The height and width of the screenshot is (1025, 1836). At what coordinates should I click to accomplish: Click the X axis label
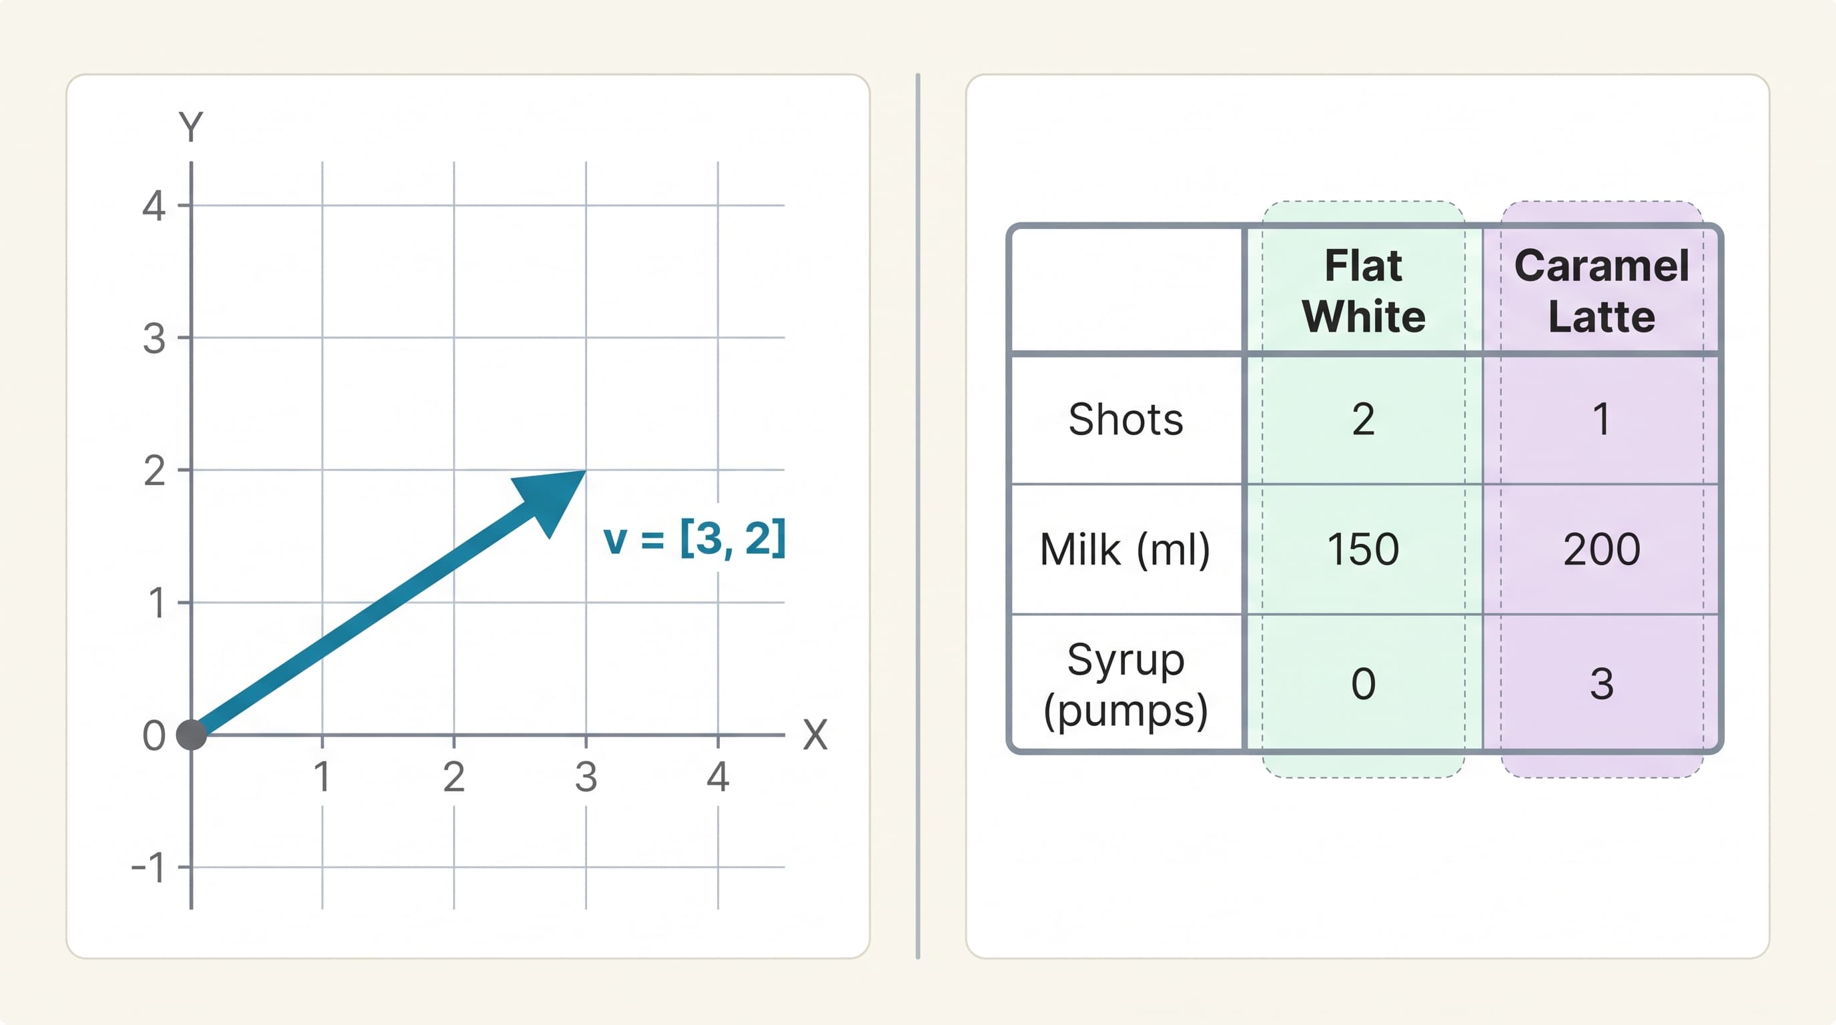click(815, 735)
